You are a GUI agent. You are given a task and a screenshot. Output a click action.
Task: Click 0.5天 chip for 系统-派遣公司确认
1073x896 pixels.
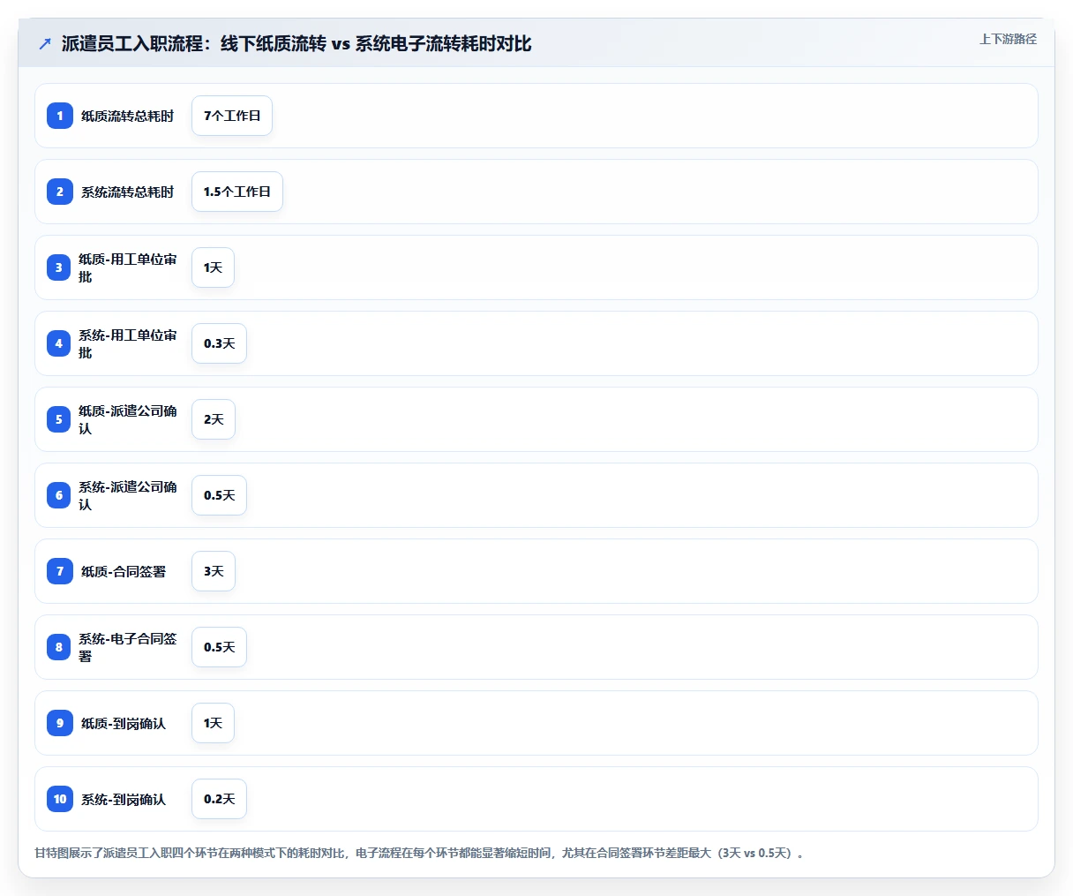pos(219,495)
